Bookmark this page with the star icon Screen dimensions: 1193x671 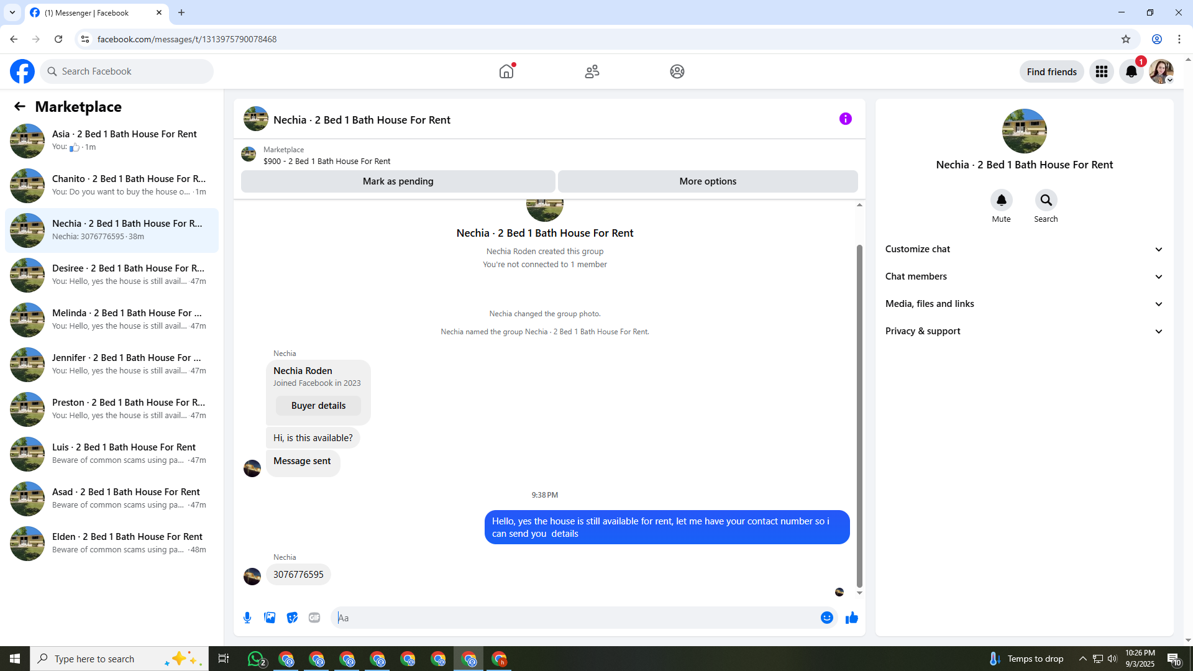pyautogui.click(x=1126, y=39)
